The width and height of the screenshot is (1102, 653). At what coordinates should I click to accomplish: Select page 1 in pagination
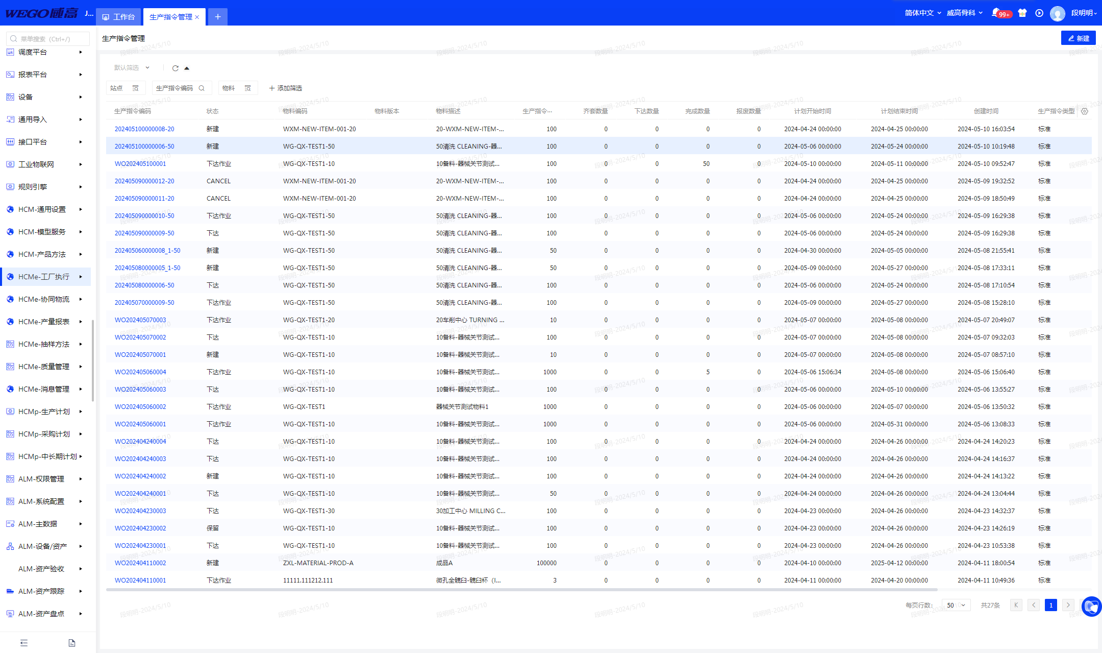1050,605
